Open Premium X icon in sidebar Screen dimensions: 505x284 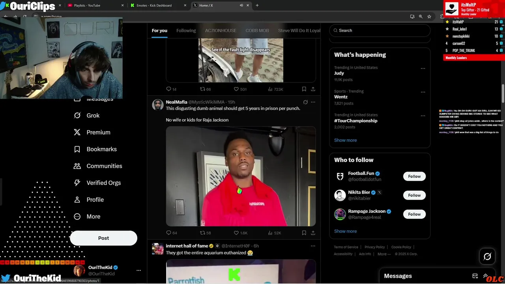coord(77,133)
